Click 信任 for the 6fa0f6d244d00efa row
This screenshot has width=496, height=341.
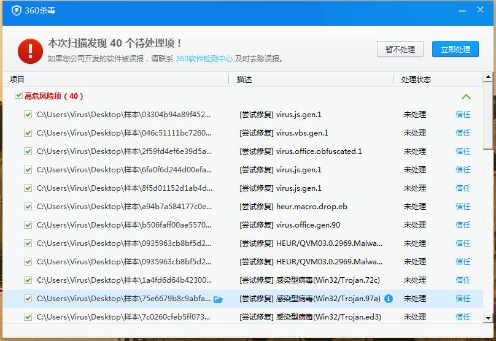click(x=463, y=170)
